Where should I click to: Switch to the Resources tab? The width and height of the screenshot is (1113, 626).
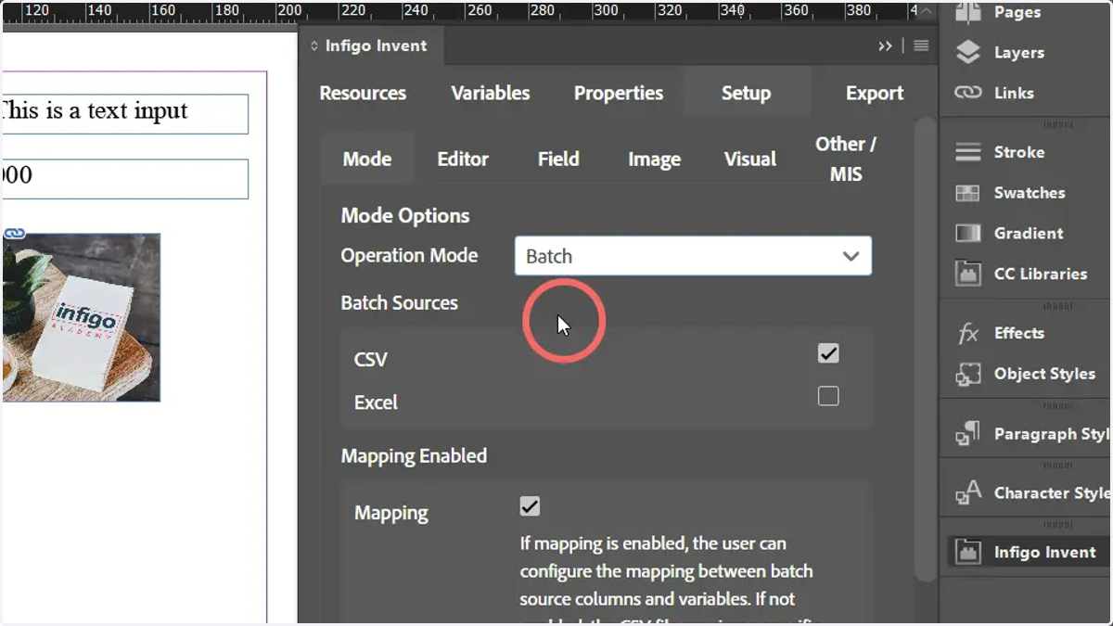coord(363,93)
